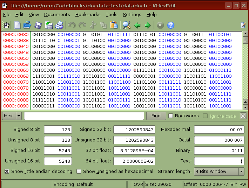
Task: Click the Octal value field
Action: [219, 140]
